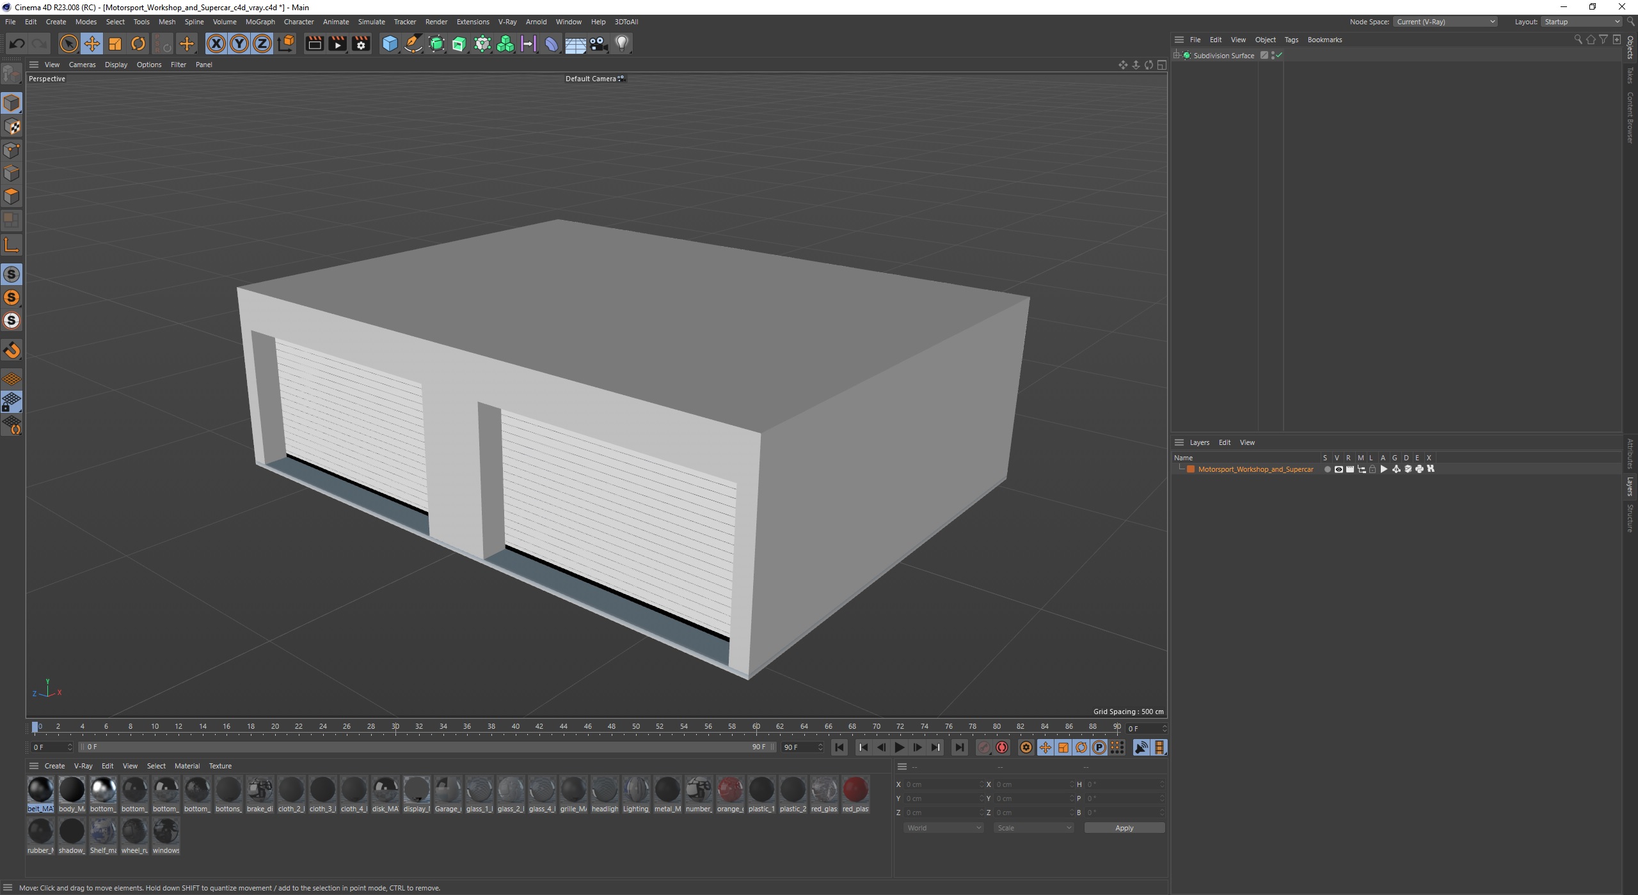Screen dimensions: 1638x895
Task: Click the Apply button in coordinates panel
Action: (x=1124, y=828)
